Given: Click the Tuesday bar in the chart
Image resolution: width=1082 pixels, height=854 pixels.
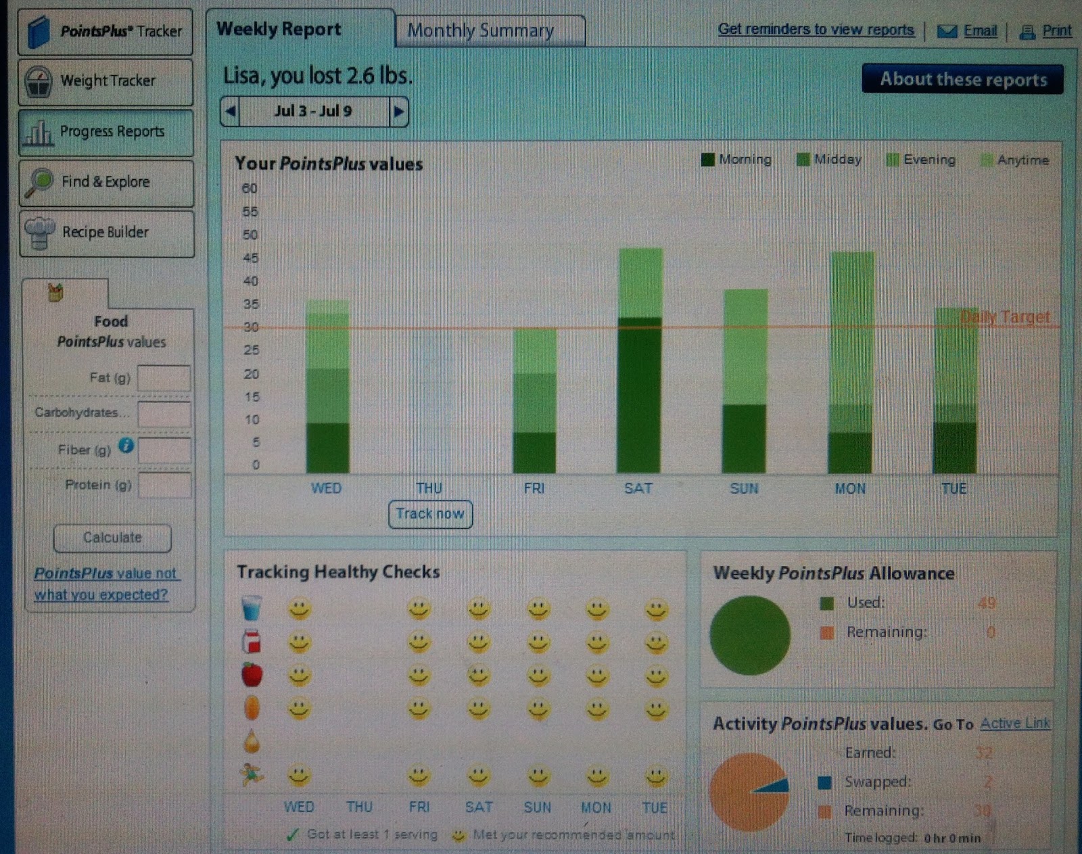Looking at the screenshot, I should [x=955, y=391].
